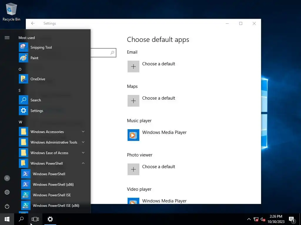Jump via letter O header
The height and width of the screenshot is (225, 301).
[20, 69]
